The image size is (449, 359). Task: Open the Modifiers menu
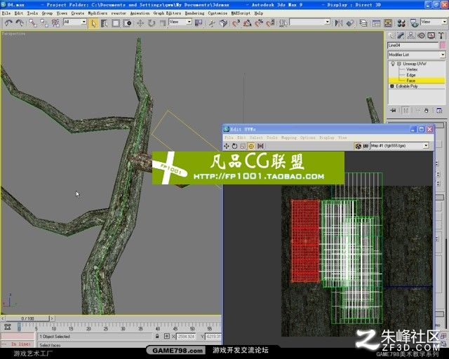(98, 13)
